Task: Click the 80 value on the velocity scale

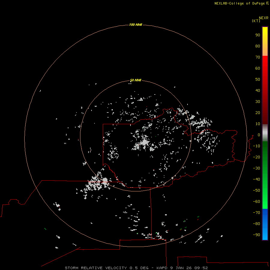Action: tap(258, 46)
